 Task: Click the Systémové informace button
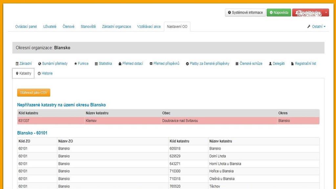(x=245, y=12)
